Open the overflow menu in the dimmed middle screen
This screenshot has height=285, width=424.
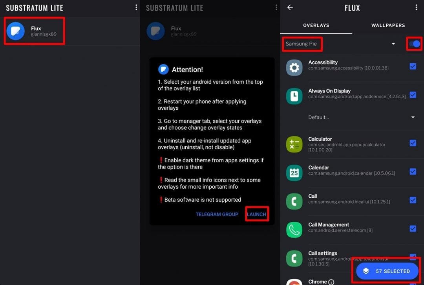pyautogui.click(x=276, y=7)
